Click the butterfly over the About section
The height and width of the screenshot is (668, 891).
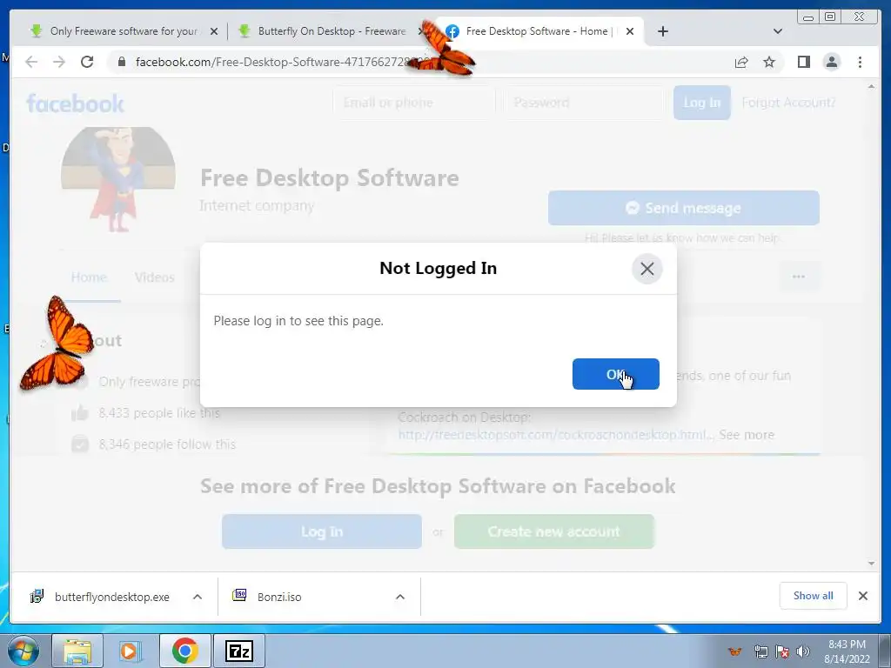coord(56,343)
